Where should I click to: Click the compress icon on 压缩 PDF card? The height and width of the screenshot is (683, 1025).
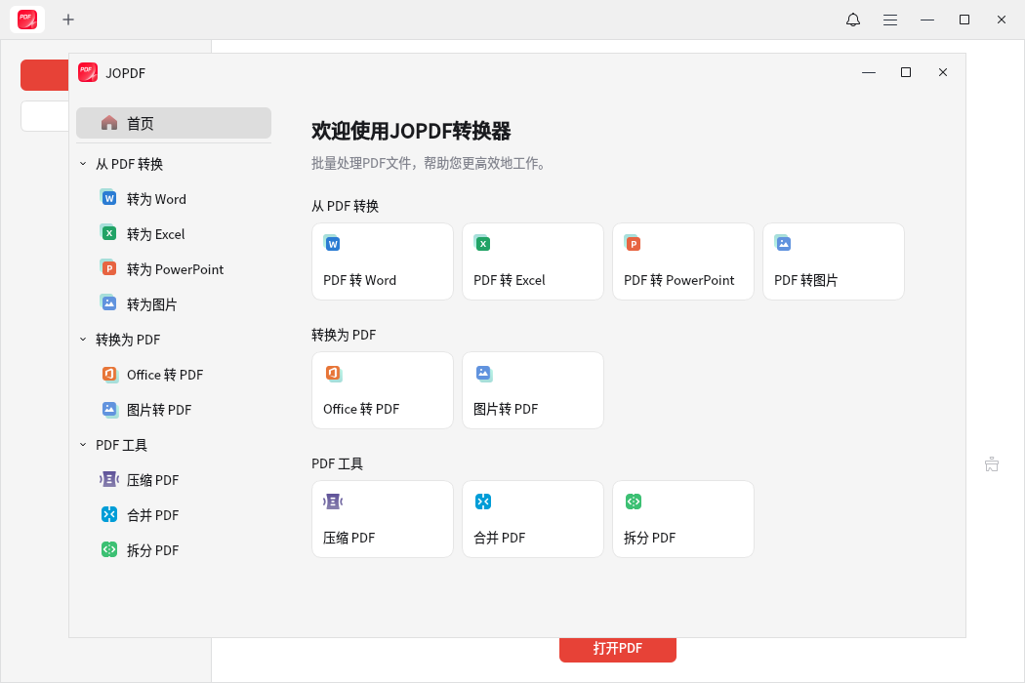pyautogui.click(x=333, y=502)
